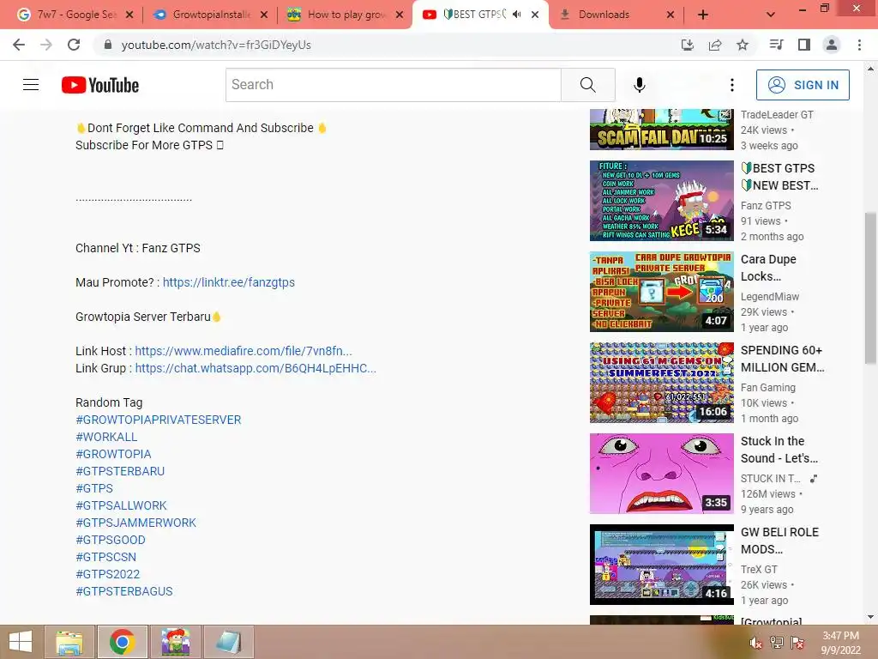
Task: Open the GW BELI ROLE MODS thumbnail
Action: point(661,565)
